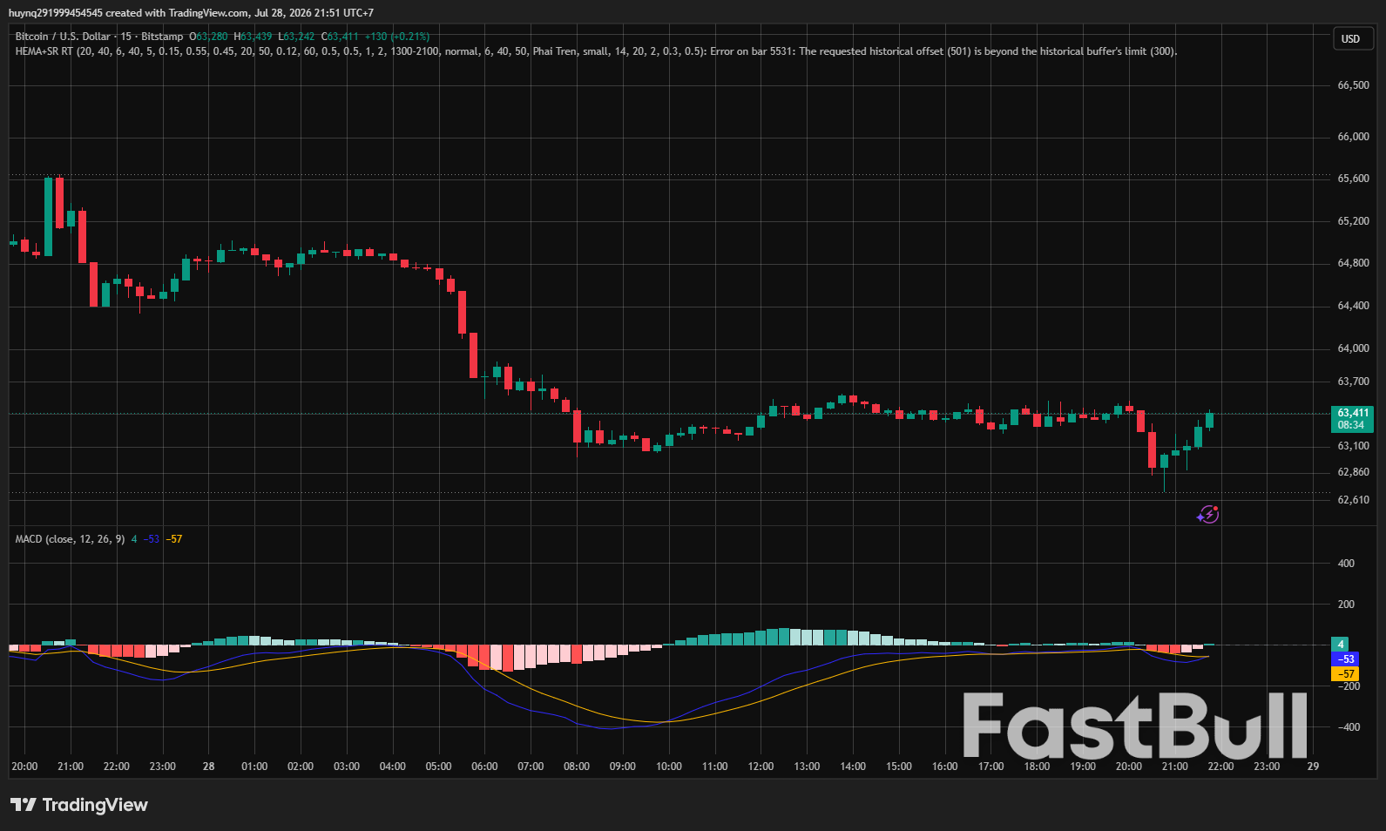The width and height of the screenshot is (1386, 831).
Task: Click the 15 timeframe interval in legend
Action: [x=126, y=37]
